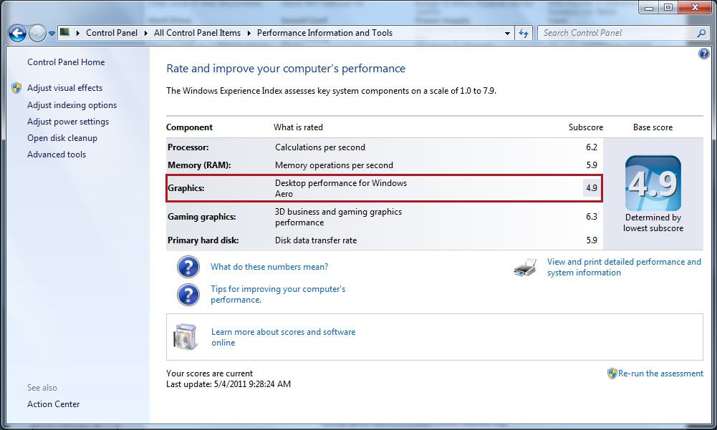This screenshot has height=430, width=717.
Task: Click the Graphics subscore 4.9
Action: pos(591,187)
